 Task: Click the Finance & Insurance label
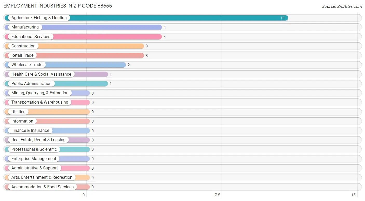(x=30, y=130)
